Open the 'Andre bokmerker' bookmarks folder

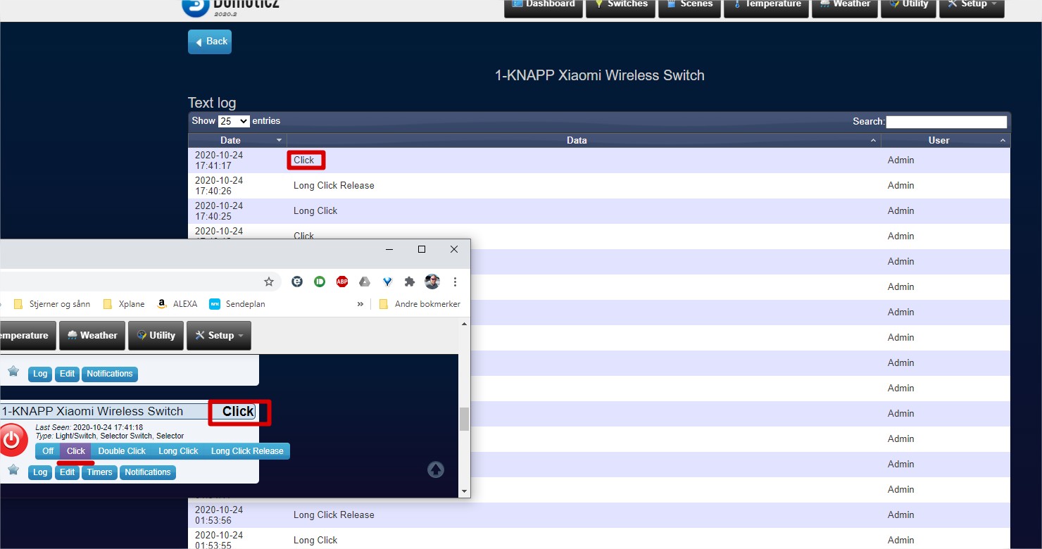point(420,304)
